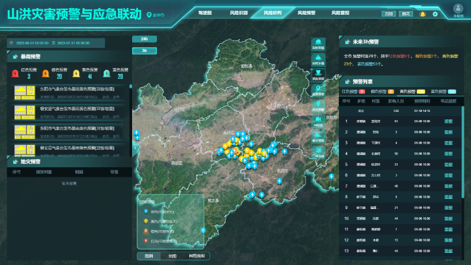Toggle the 图例 legend button below map
The width and height of the screenshot is (471, 265).
click(149, 256)
